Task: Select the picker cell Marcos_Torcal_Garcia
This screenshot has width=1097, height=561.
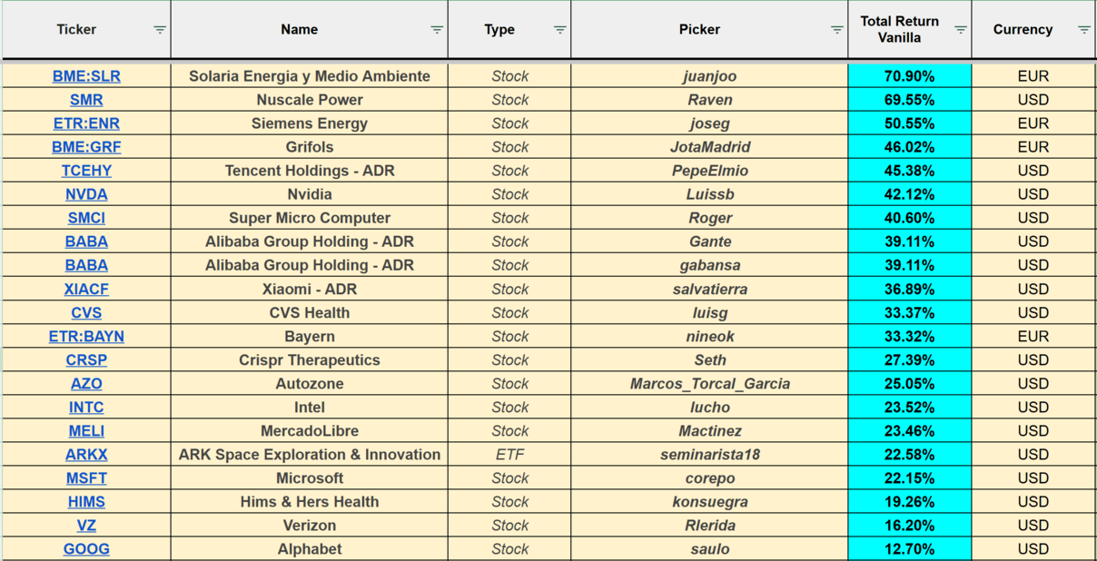Action: point(709,384)
